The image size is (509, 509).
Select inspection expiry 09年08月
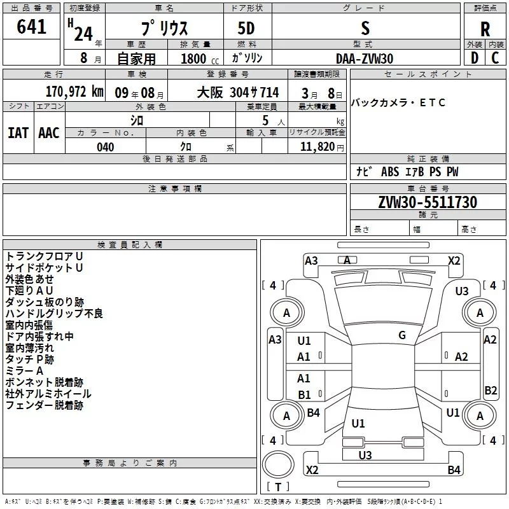click(139, 93)
